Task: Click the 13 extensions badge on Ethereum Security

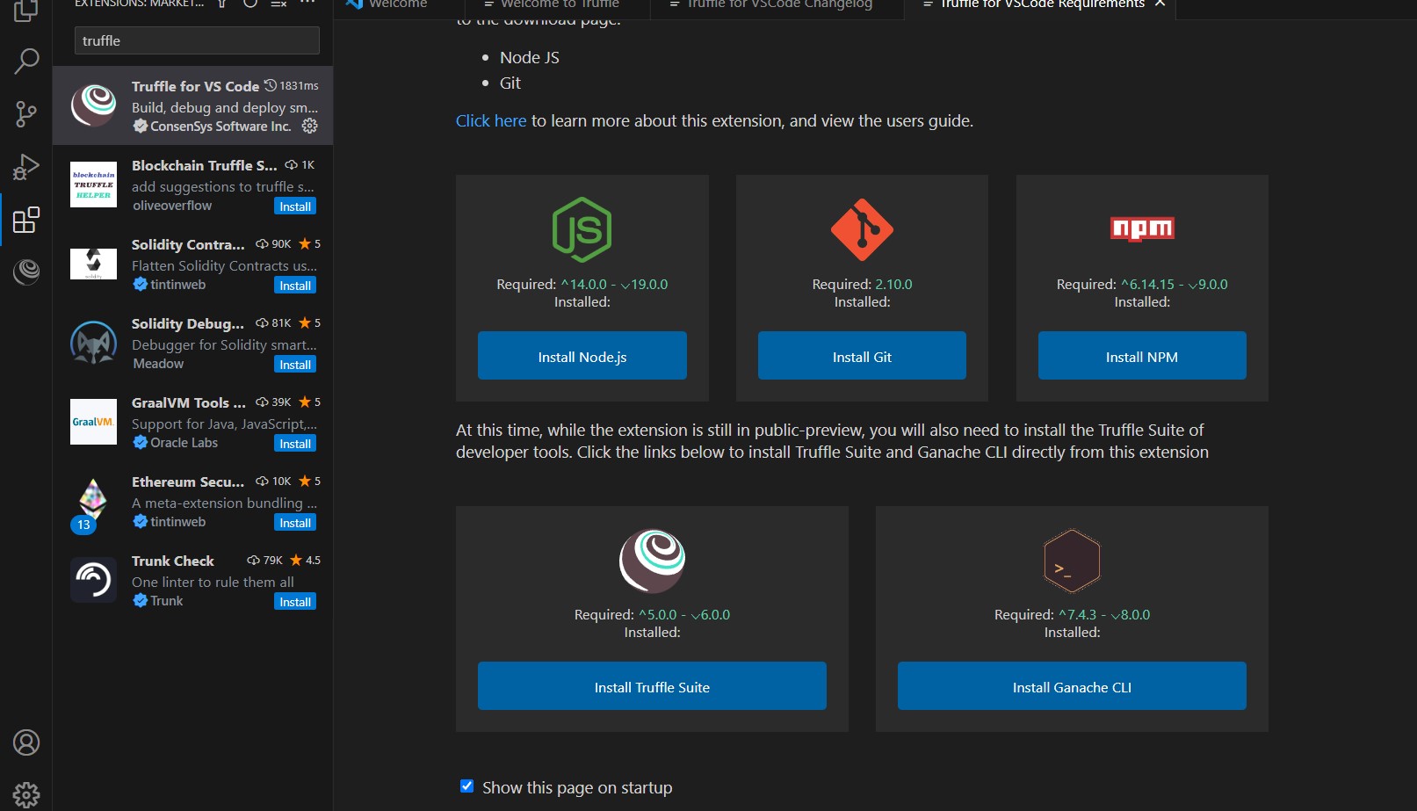Action: point(83,525)
